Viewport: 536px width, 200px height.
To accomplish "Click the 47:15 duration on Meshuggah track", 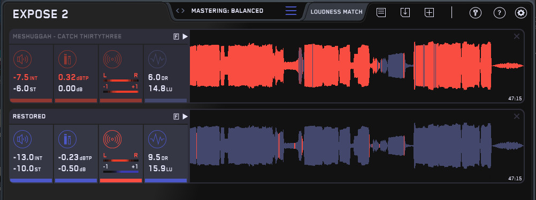I will click(515, 99).
